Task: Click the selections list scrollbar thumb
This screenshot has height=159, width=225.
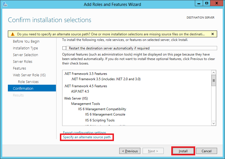Action: point(214,80)
